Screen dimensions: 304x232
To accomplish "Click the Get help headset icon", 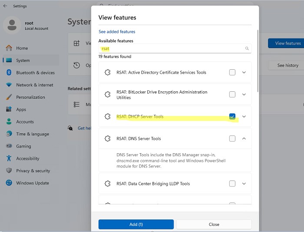I will pyautogui.click(x=70, y=128).
